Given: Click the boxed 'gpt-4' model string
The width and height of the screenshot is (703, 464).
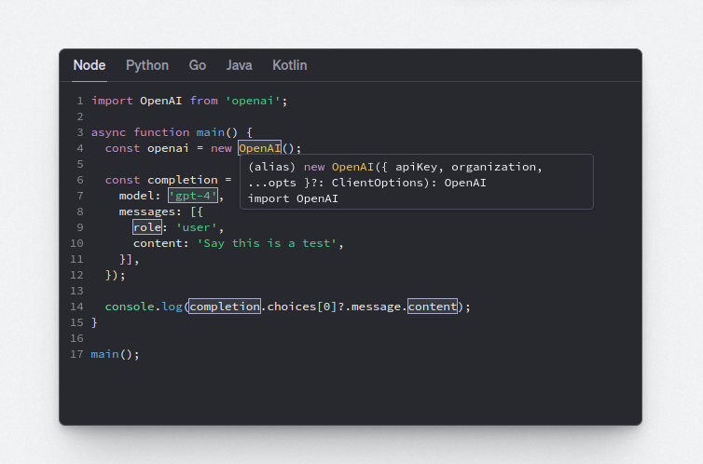Looking at the screenshot, I should click(x=193, y=196).
